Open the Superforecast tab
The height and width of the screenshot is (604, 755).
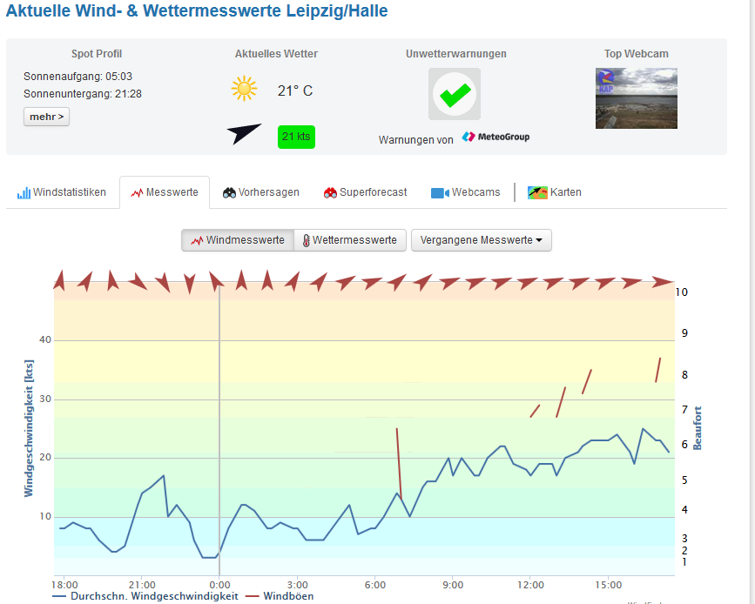click(365, 192)
